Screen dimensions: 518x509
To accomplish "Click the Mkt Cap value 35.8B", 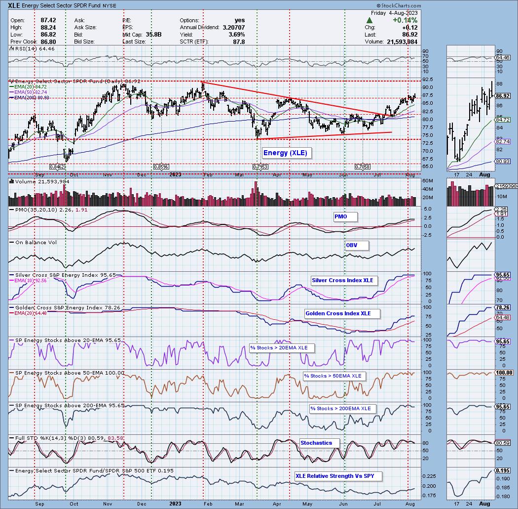I will pos(153,35).
